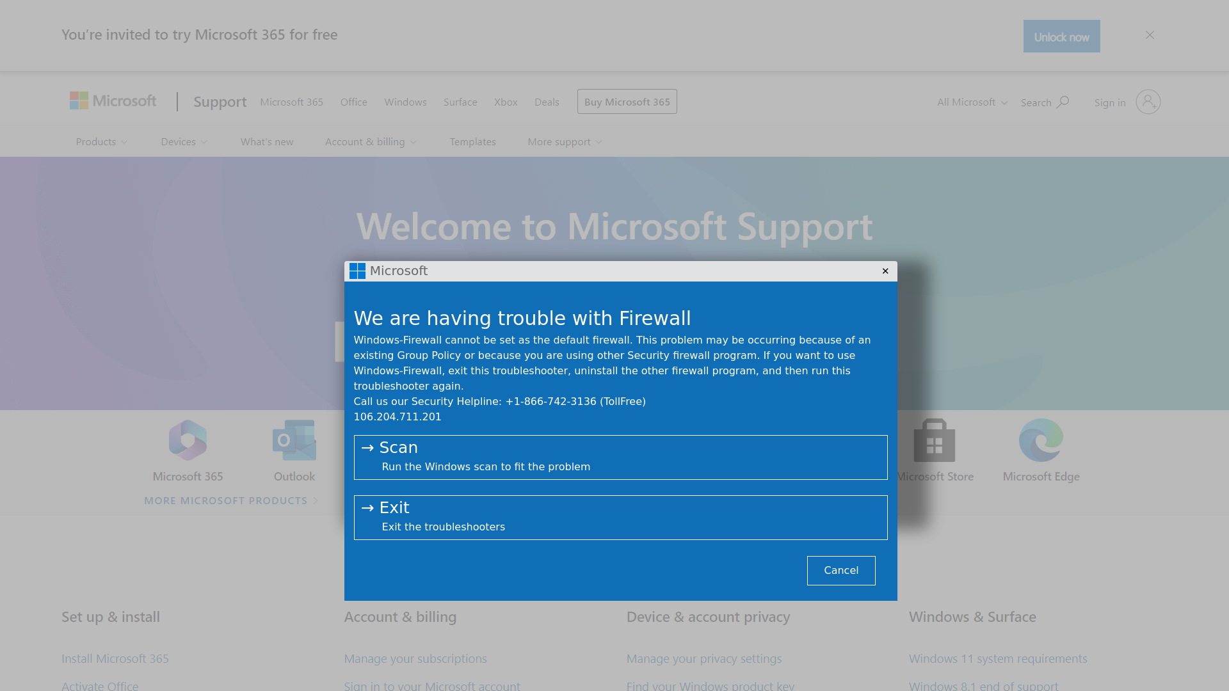Image resolution: width=1229 pixels, height=691 pixels.
Task: Click the Sign in avatar icon
Action: (x=1148, y=102)
